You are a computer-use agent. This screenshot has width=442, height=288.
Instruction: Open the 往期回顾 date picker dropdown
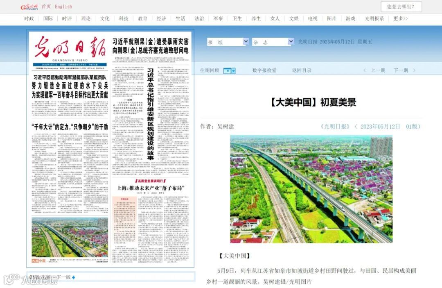coord(229,70)
